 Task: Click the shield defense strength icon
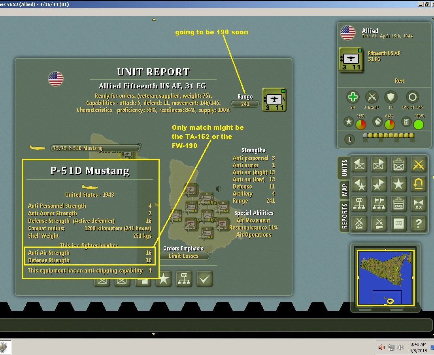click(x=391, y=97)
